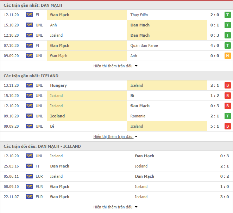Expand more head-to-head matches at bottom
233x213 pixels.
[x=115, y=207]
